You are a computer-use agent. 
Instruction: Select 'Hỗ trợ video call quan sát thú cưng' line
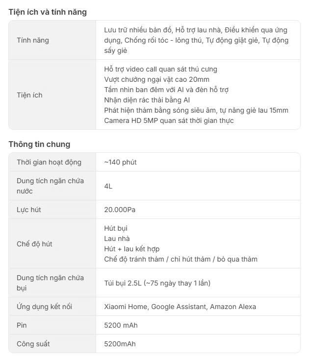pos(160,69)
